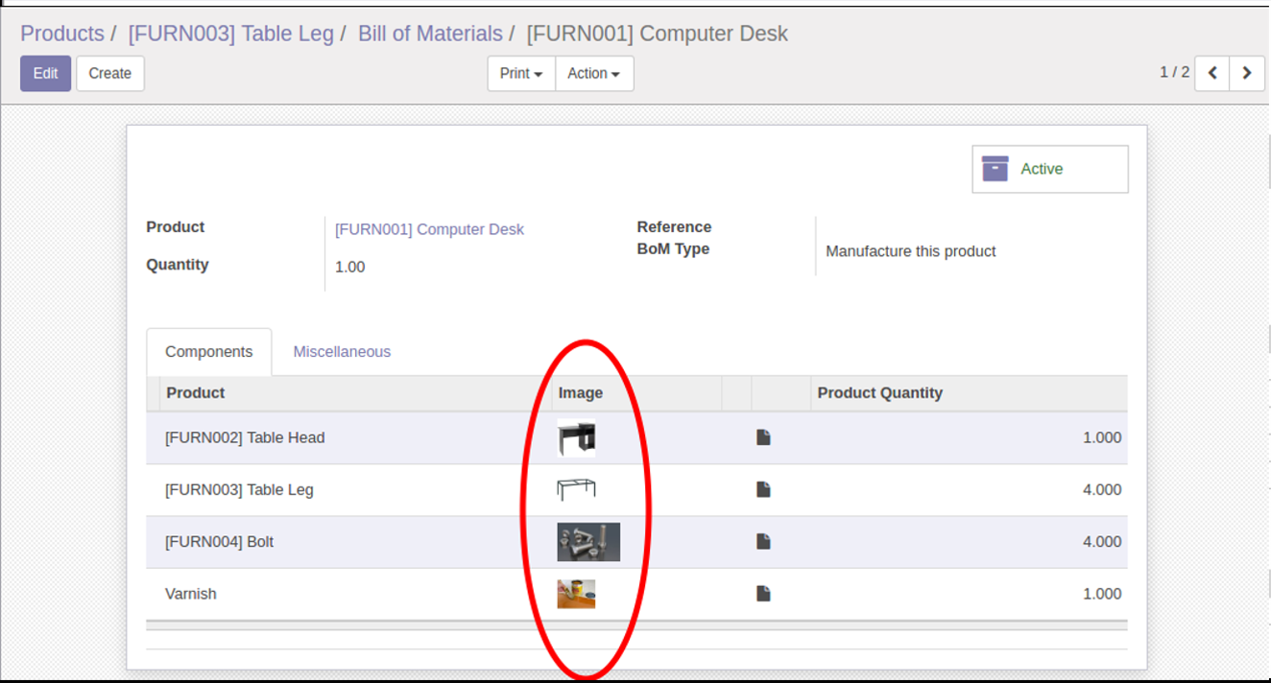
Task: Click the Edit button
Action: [x=46, y=73]
